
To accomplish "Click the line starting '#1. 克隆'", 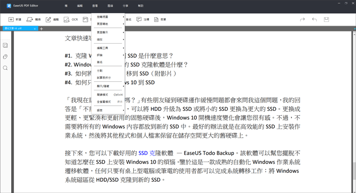I will (119, 56).
